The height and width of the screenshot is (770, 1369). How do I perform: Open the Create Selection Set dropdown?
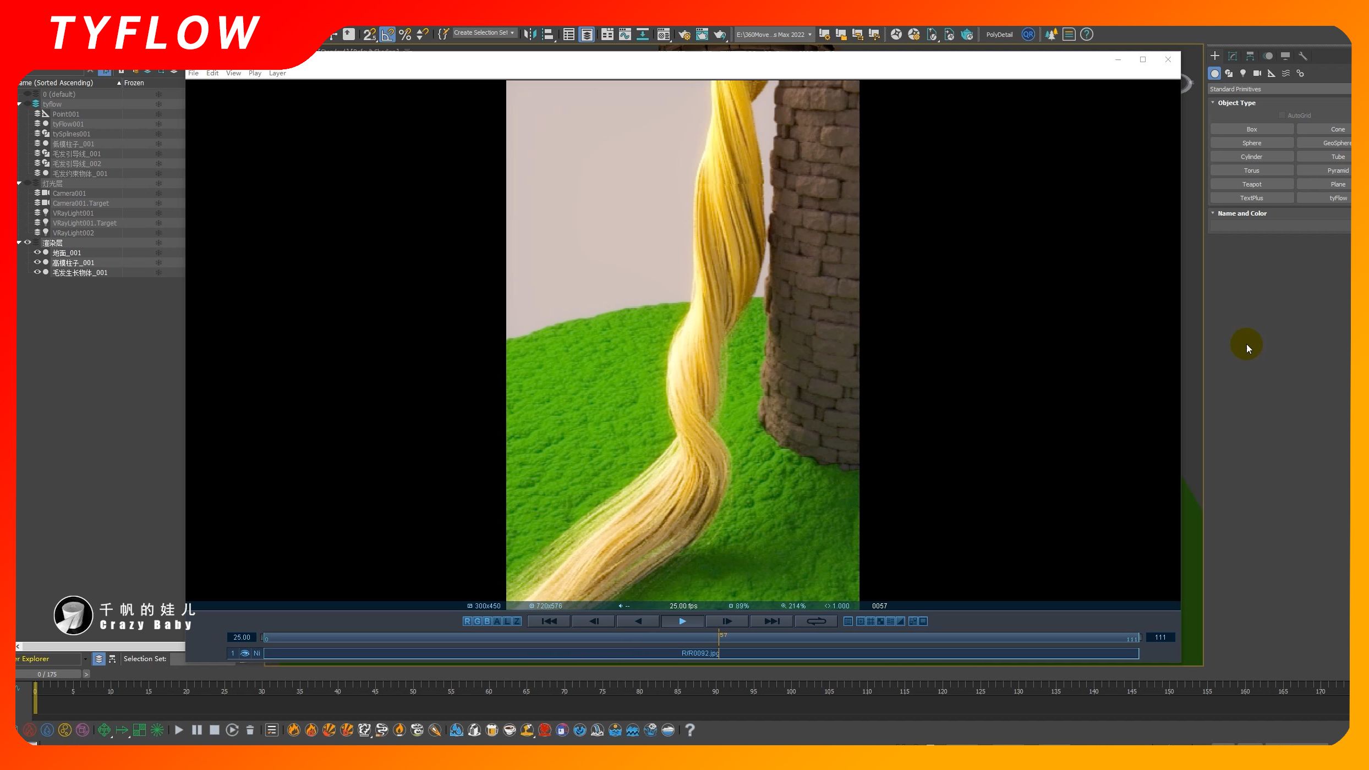512,33
